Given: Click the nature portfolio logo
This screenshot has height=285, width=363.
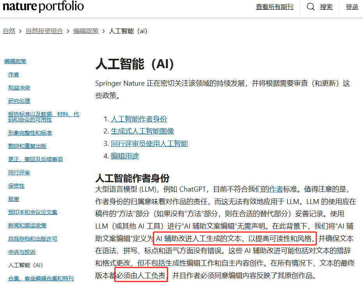Looking at the screenshot, I should tap(43, 7).
